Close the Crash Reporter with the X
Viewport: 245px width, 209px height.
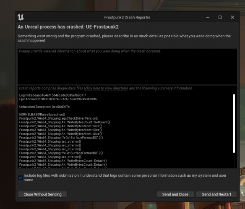[232, 17]
